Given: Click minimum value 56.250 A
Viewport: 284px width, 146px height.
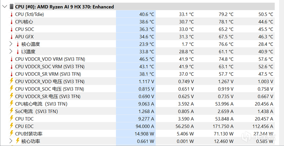Looking at the screenshot, I should [184, 126].
